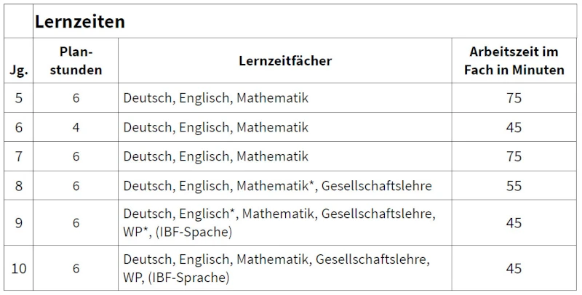
Task: Select grade 9 subjects cell with Englisch*
Action: pos(279,223)
